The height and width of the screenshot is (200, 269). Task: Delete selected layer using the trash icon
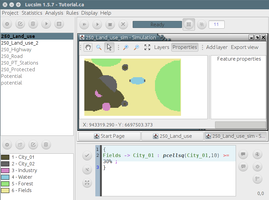point(32,24)
